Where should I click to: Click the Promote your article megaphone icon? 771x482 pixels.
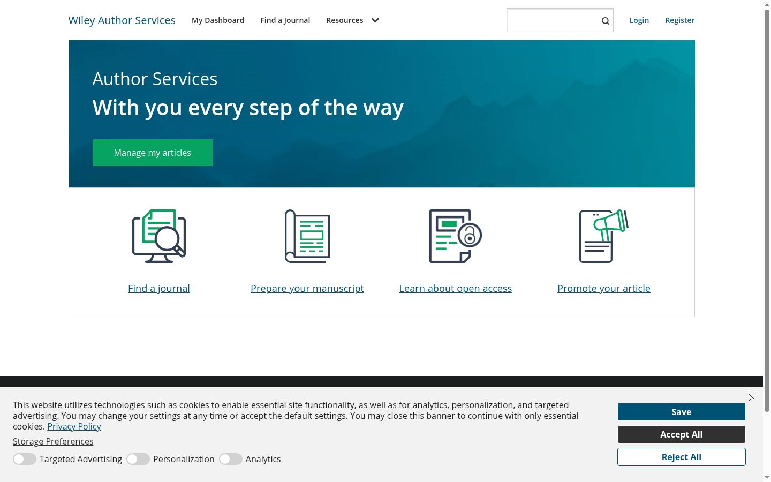(604, 236)
